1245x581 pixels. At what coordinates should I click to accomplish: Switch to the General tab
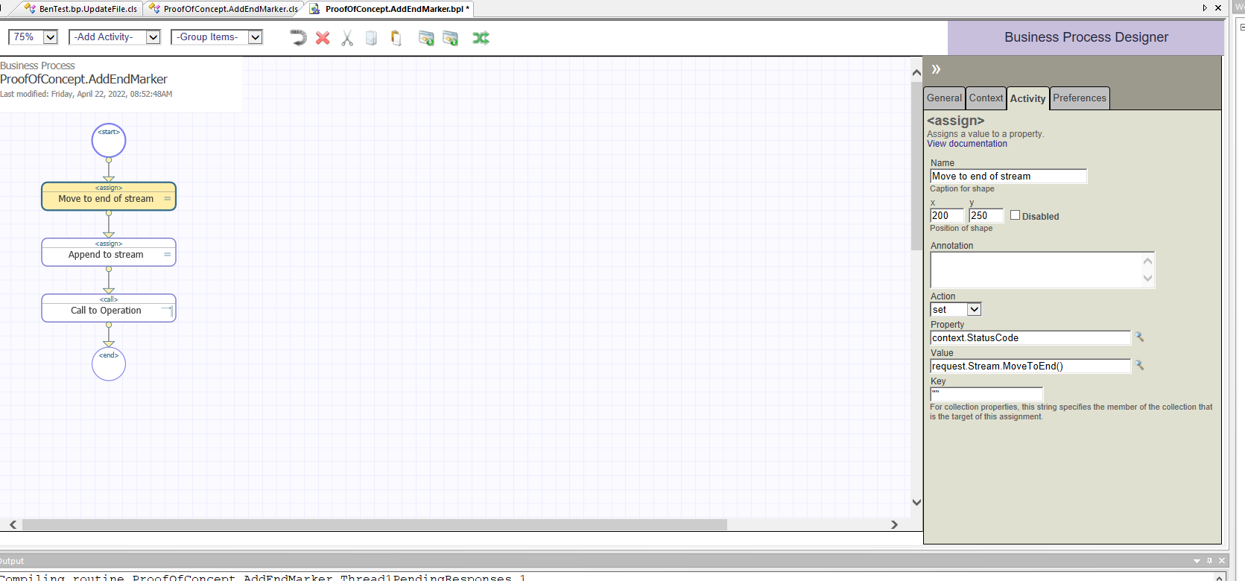coord(944,98)
